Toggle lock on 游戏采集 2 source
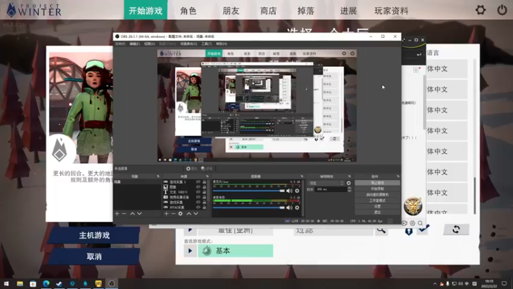The height and width of the screenshot is (289, 513). point(205,182)
